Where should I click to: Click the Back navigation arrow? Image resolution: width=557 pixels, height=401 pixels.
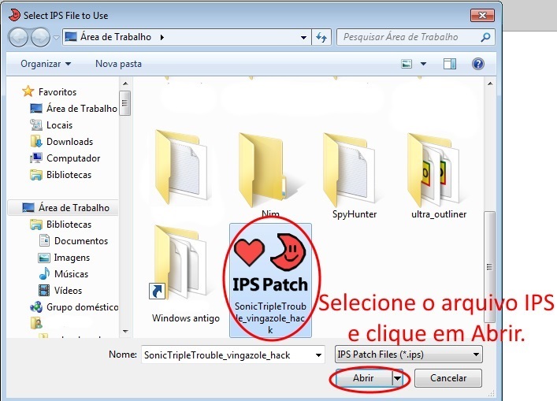point(18,37)
